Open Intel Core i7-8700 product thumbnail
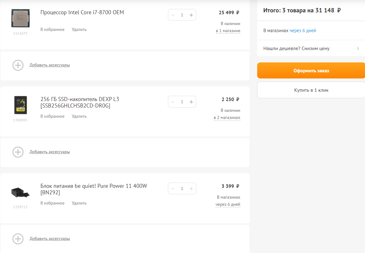 (20, 19)
